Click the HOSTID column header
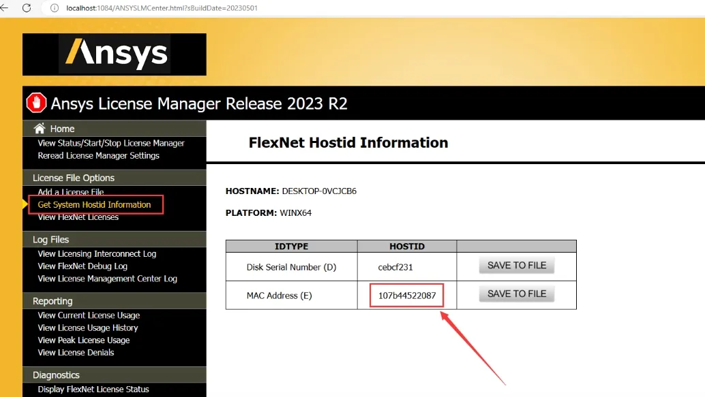The image size is (705, 397). point(407,246)
